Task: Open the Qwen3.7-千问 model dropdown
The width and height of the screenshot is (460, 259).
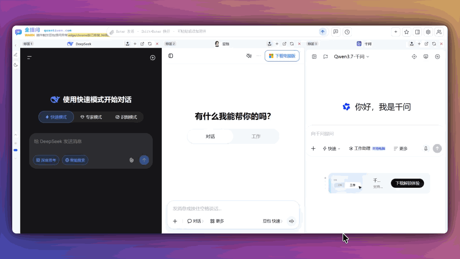Action: point(351,56)
